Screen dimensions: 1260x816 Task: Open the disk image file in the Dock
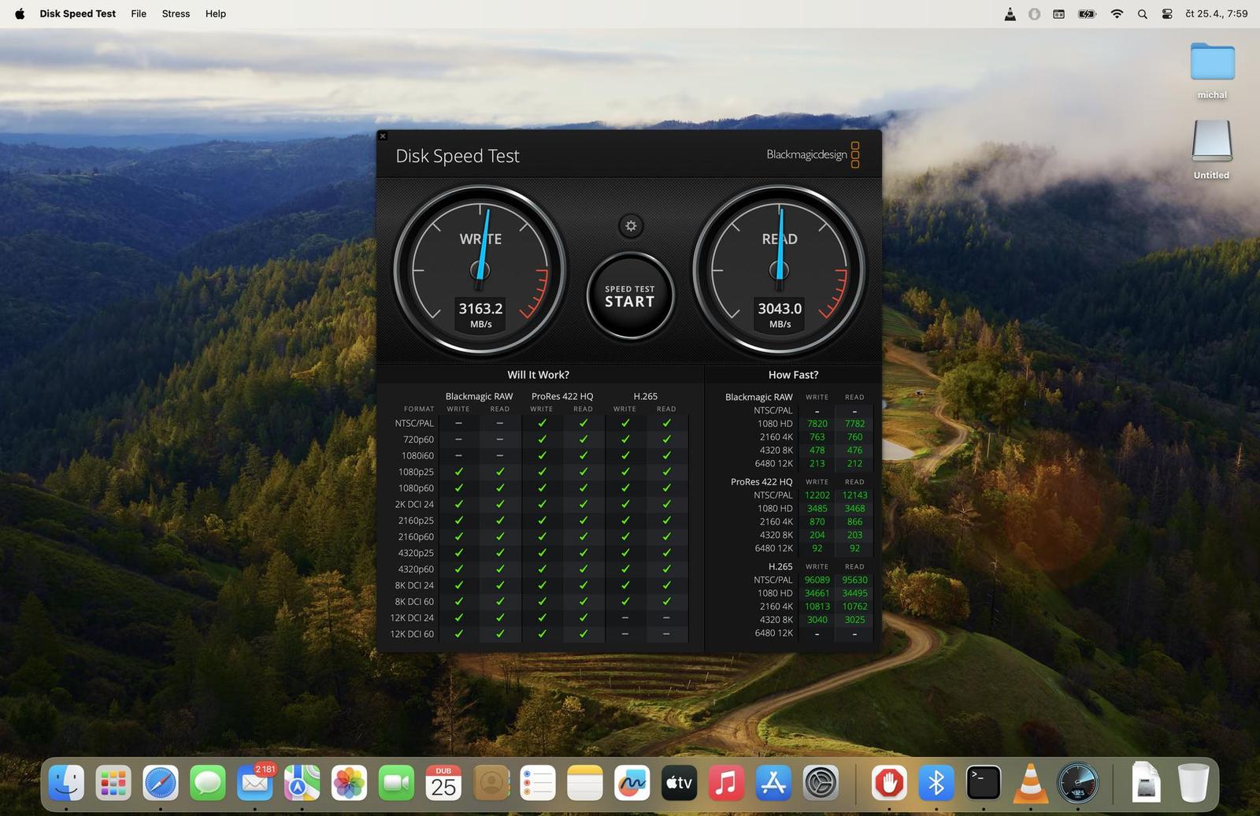[x=1146, y=784]
